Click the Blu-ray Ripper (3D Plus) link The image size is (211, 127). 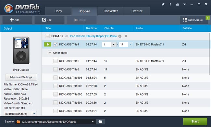pos(102,36)
